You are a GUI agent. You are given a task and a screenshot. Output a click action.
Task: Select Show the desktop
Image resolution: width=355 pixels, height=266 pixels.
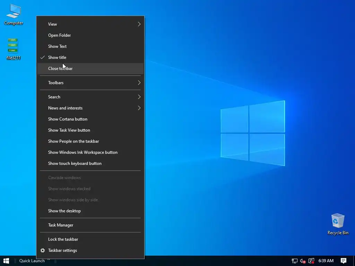click(x=90, y=211)
